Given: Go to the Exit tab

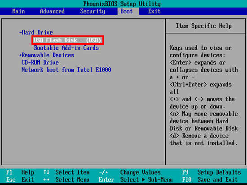Looking at the screenshot, I should click(x=154, y=11).
